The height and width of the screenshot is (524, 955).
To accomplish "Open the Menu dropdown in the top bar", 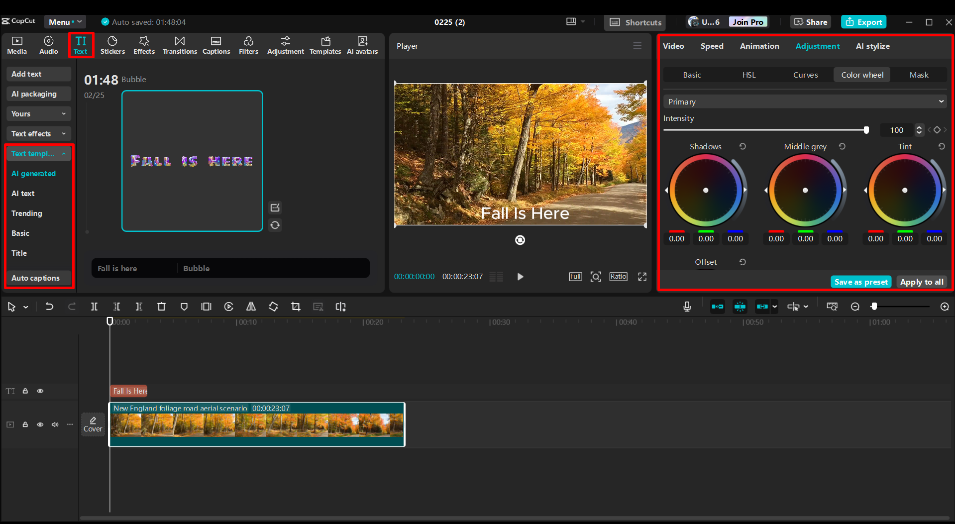I will [65, 22].
